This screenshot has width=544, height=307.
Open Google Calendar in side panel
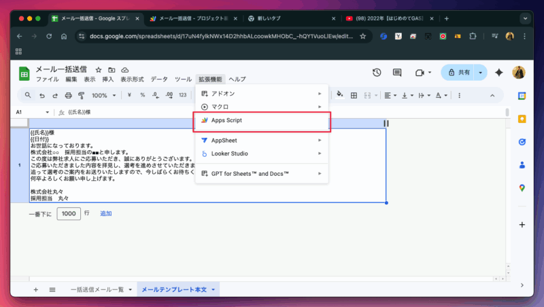[x=522, y=96]
